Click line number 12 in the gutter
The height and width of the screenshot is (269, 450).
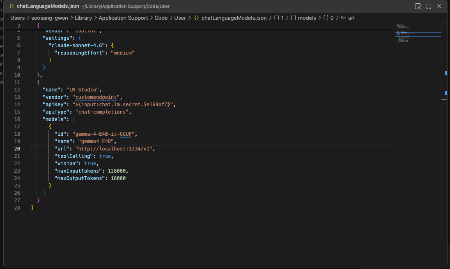[x=17, y=90]
